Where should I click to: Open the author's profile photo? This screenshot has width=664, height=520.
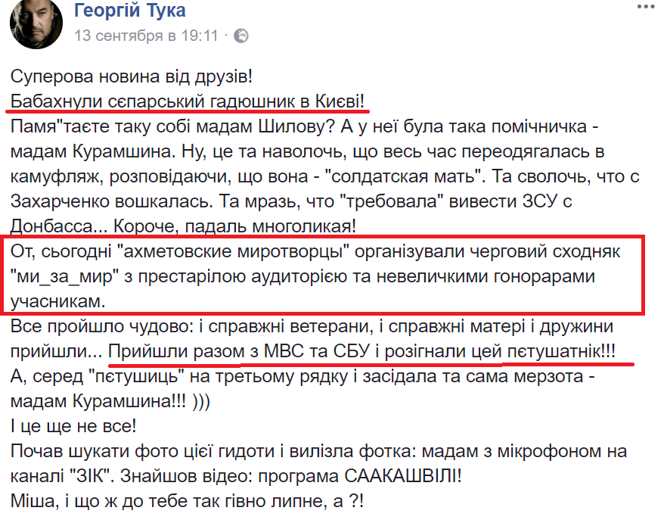pos(36,23)
